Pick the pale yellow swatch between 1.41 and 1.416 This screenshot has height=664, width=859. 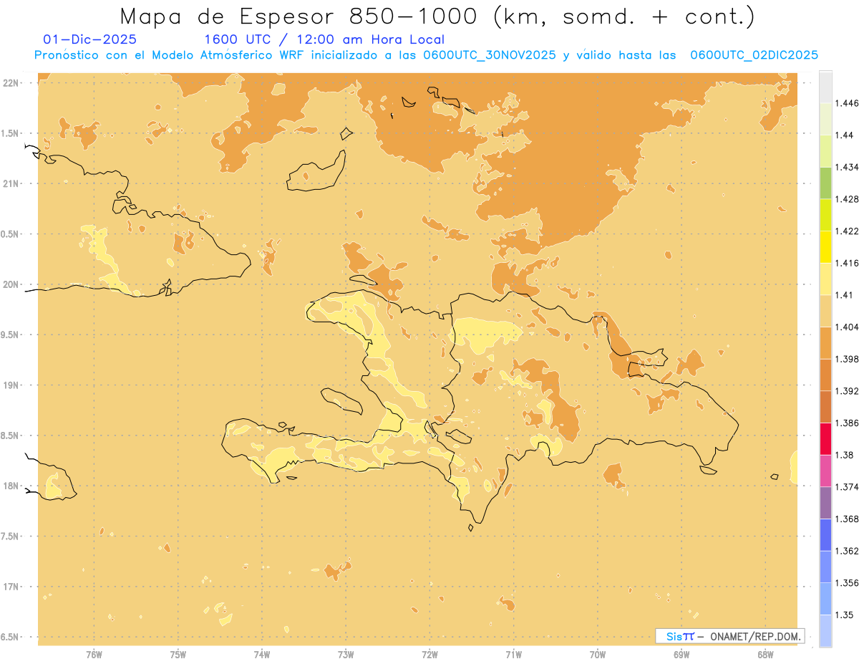coord(825,279)
